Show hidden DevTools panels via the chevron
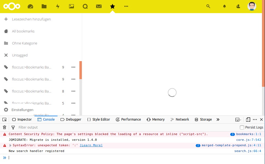The height and width of the screenshot is (164, 265). coord(218,120)
